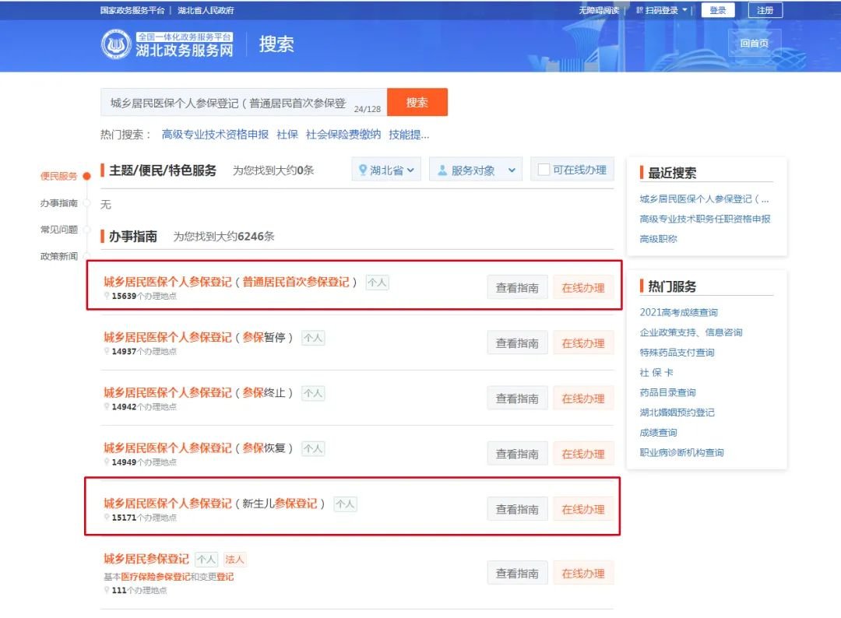Click 在线办理 for 新生儿参保登记
Viewport: 841px width, 618px height.
click(x=583, y=509)
